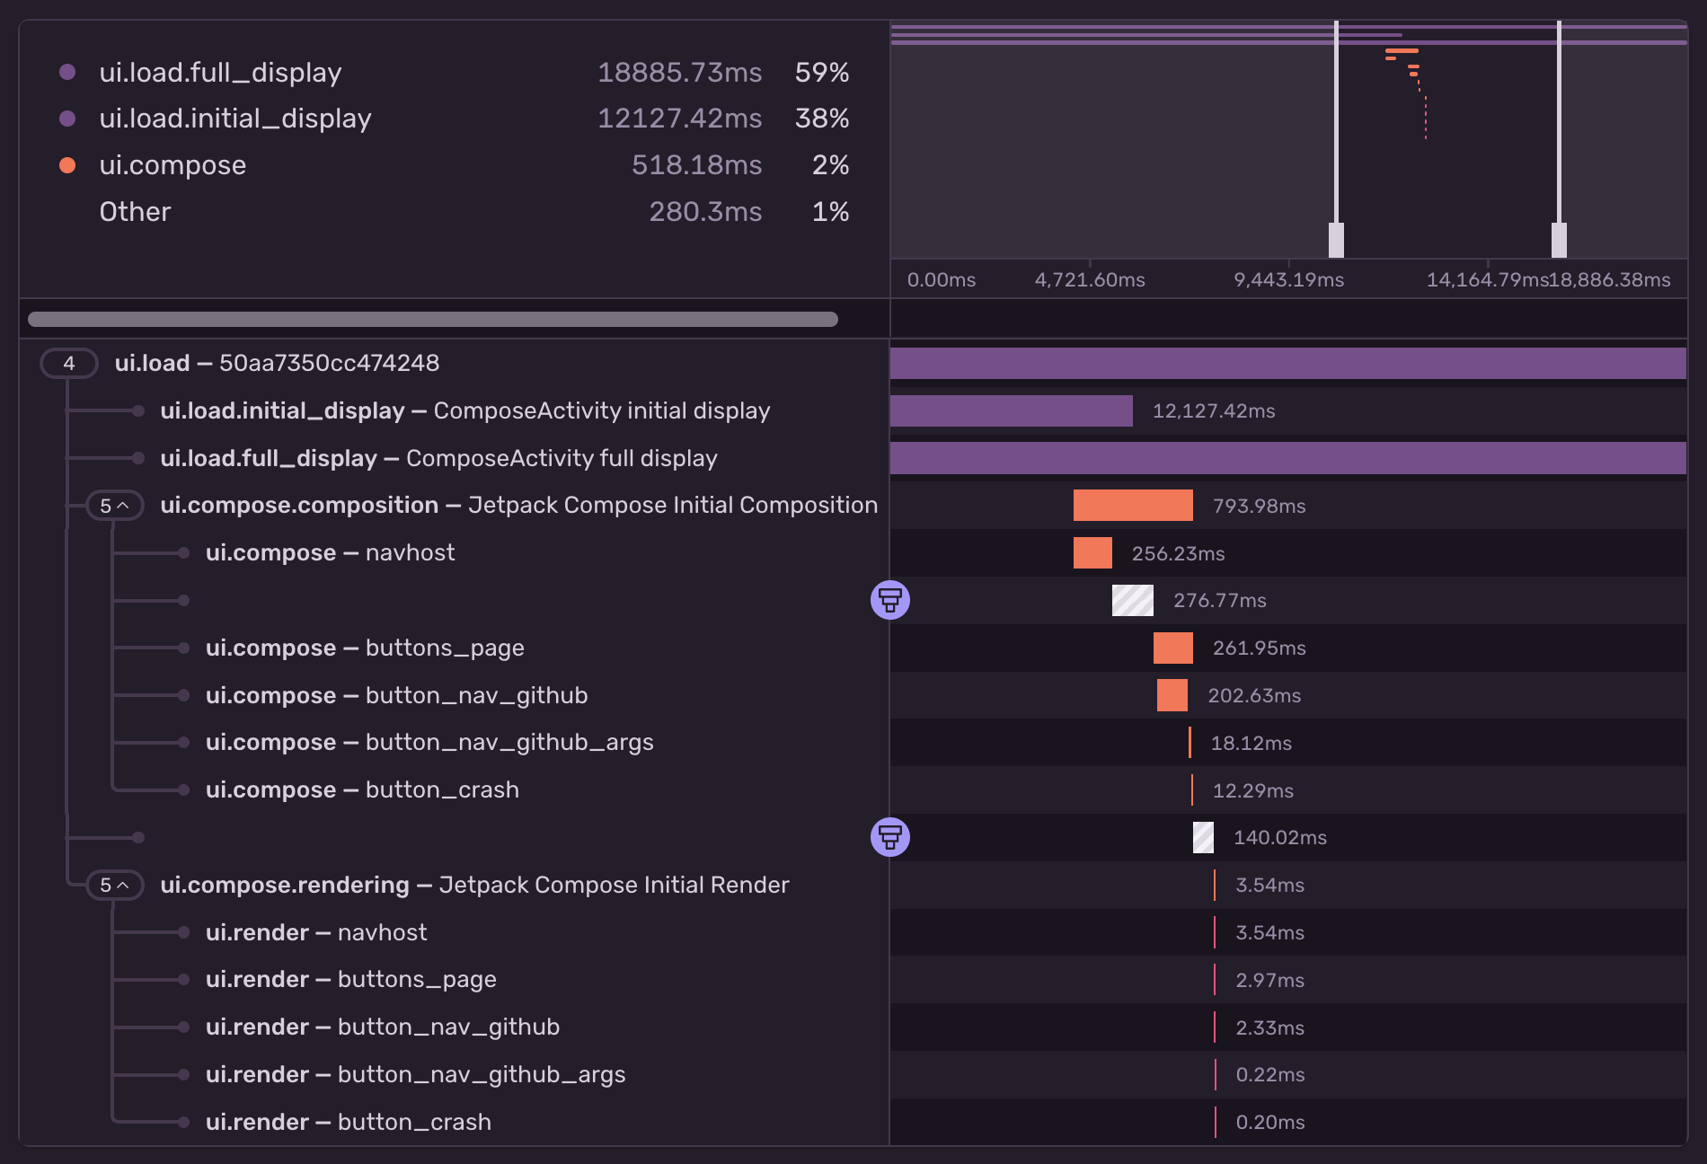Click the tree node dot beside ui.compose button_crash
Viewport: 1707px width, 1164px height.
coord(184,789)
